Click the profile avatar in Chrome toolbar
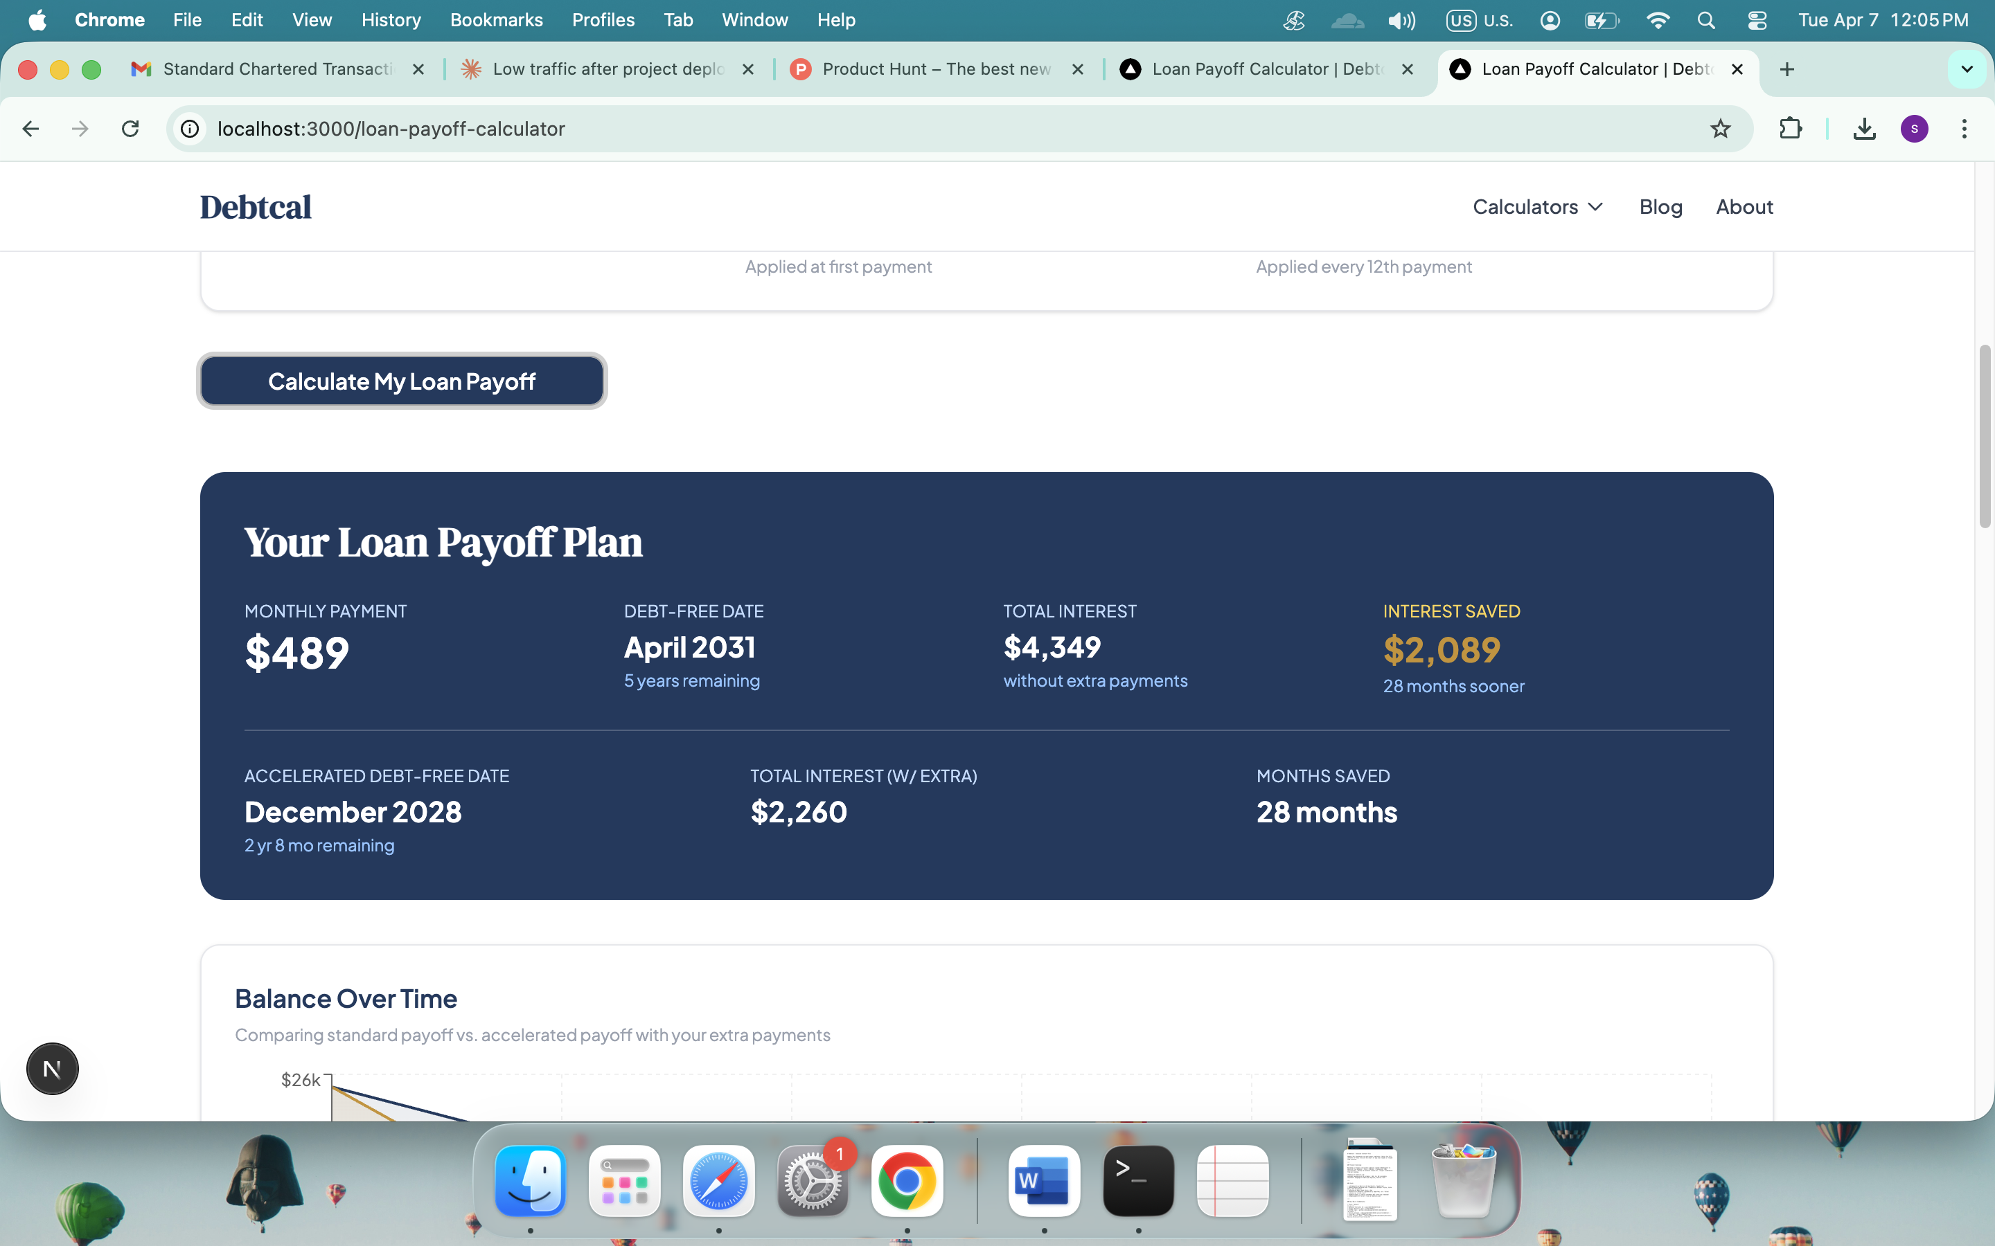The height and width of the screenshot is (1246, 1995). [x=1914, y=129]
